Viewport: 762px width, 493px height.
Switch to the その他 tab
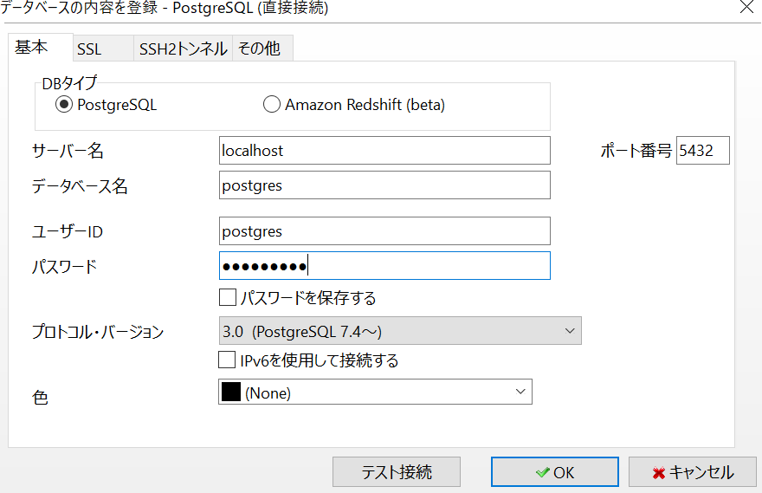(x=263, y=49)
